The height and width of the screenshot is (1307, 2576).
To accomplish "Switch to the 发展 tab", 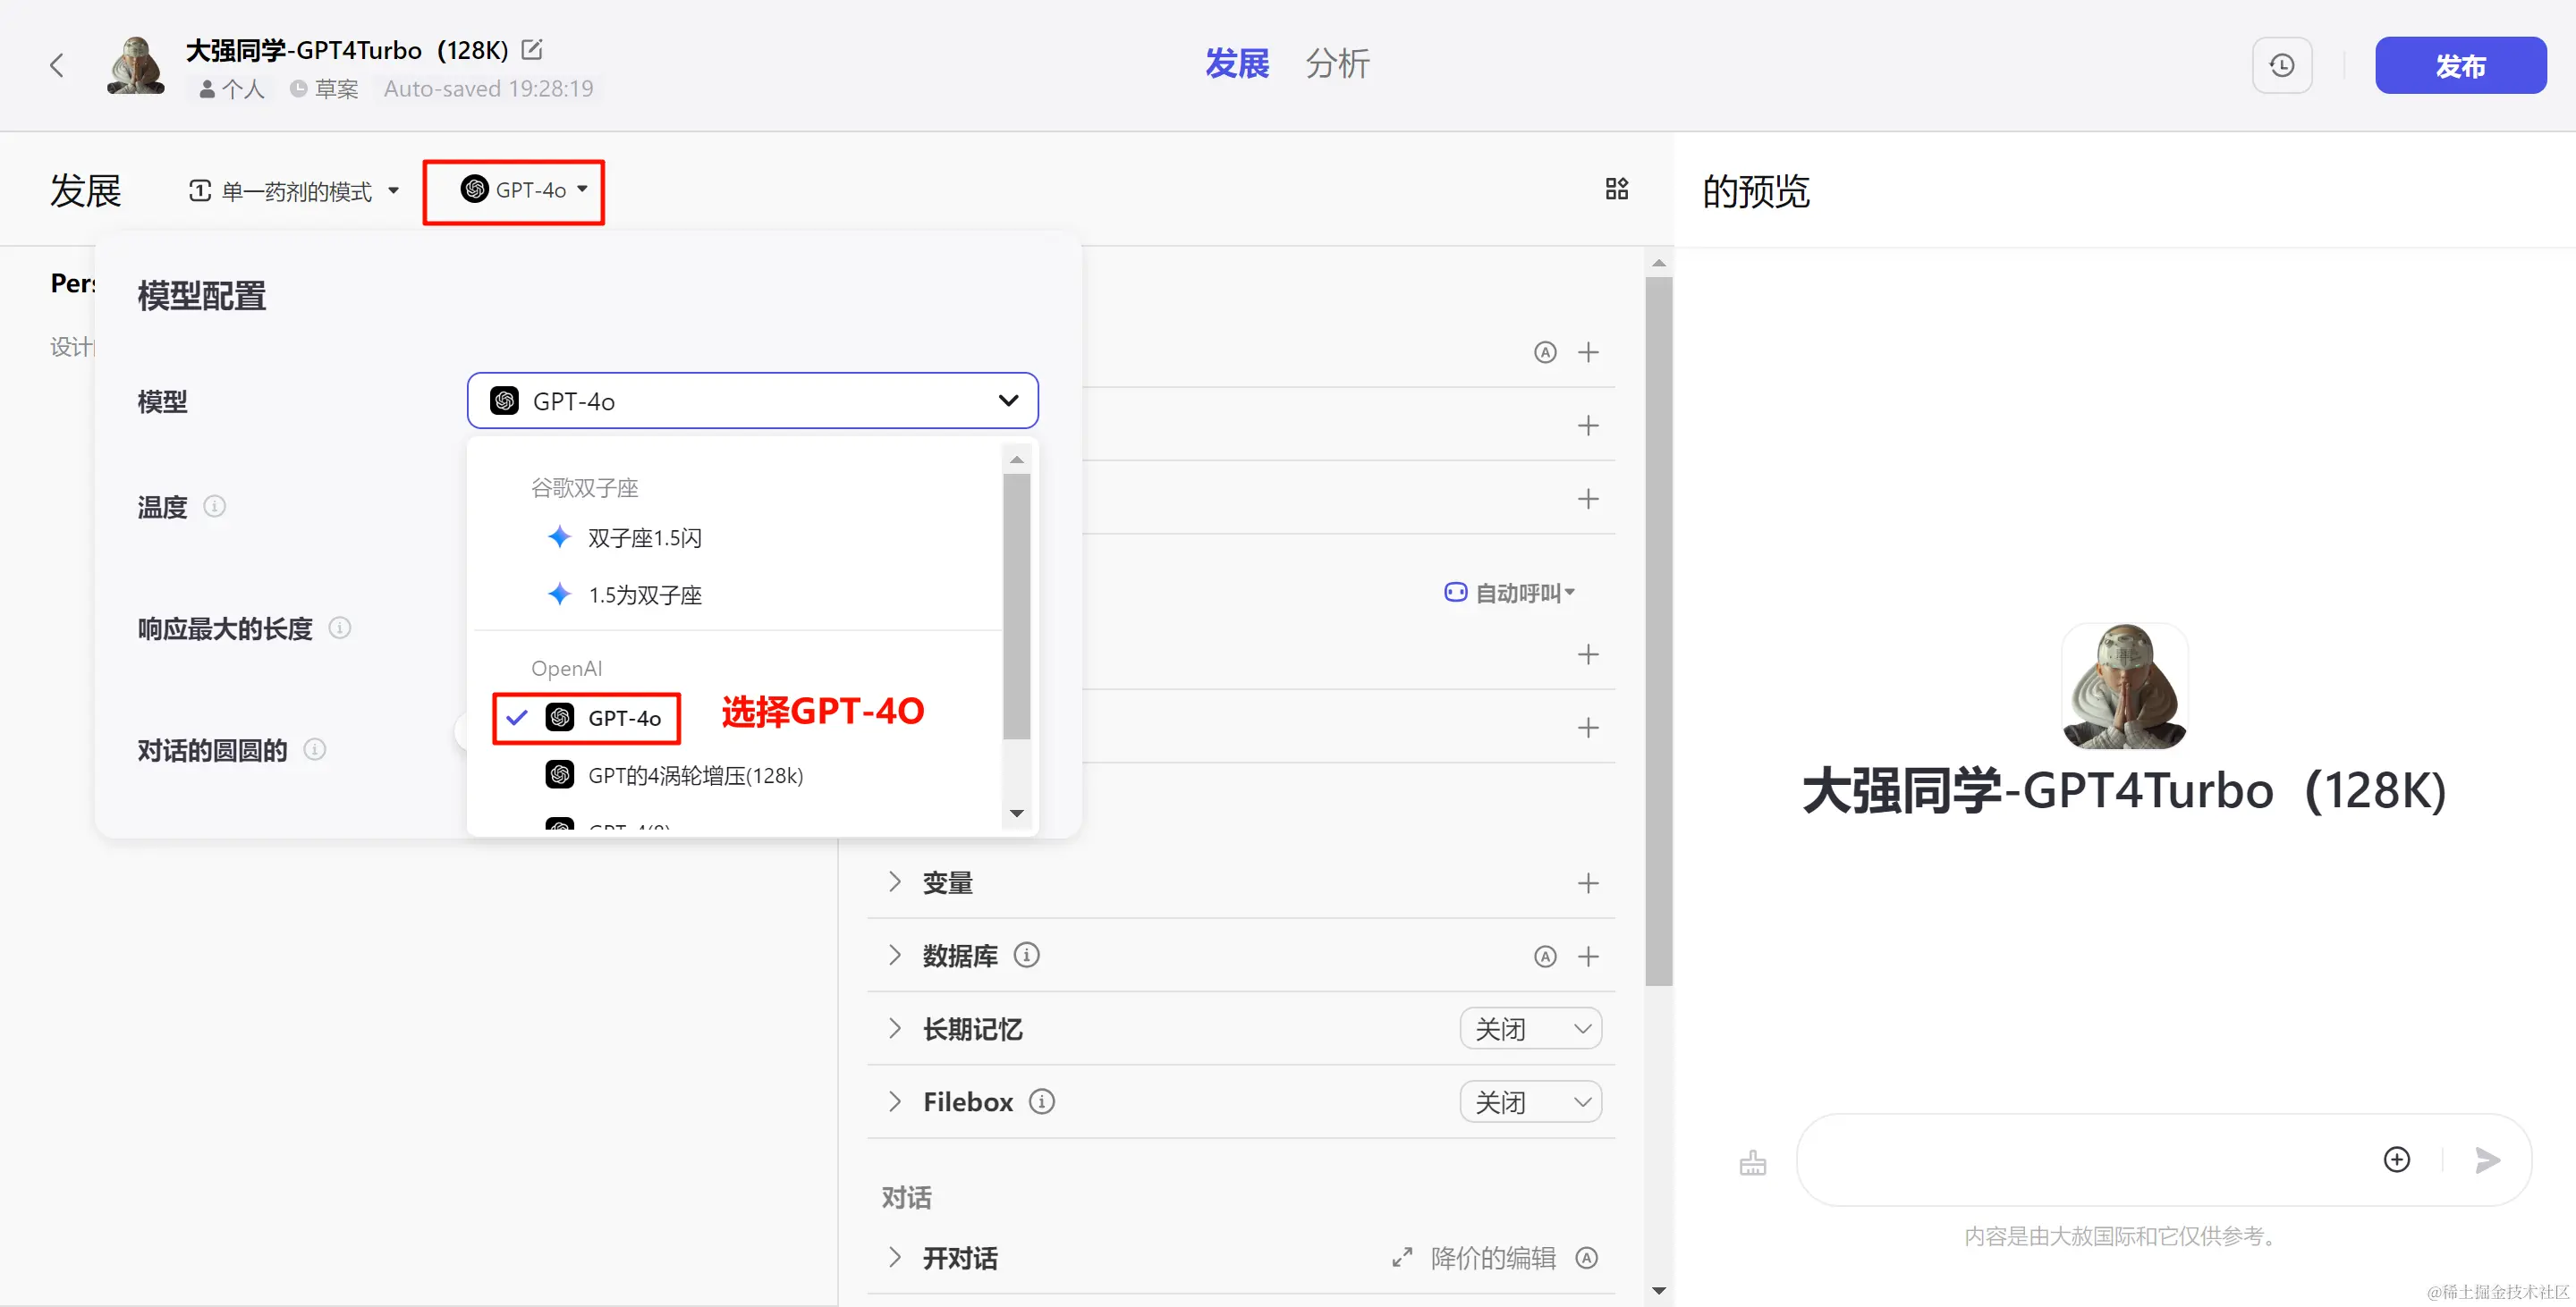I will pyautogui.click(x=1236, y=64).
